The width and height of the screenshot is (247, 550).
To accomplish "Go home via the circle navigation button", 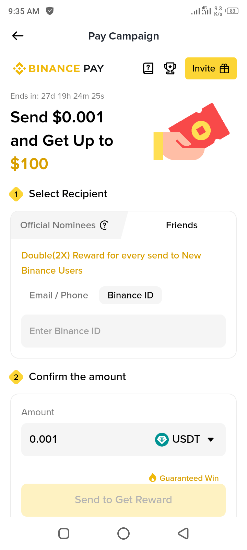I will coord(123,533).
